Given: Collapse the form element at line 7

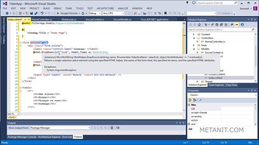Looking at the screenshot, I should (21, 43).
